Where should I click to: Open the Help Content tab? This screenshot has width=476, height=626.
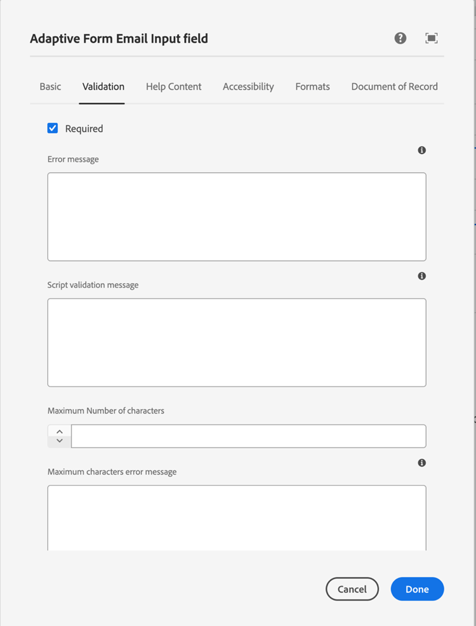173,86
